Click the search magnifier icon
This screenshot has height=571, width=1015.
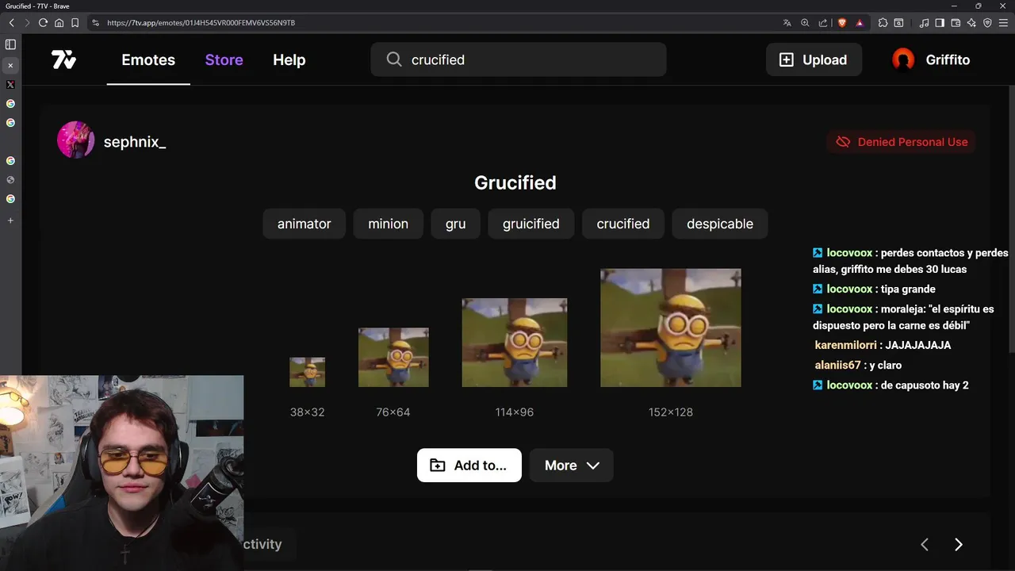click(394, 59)
